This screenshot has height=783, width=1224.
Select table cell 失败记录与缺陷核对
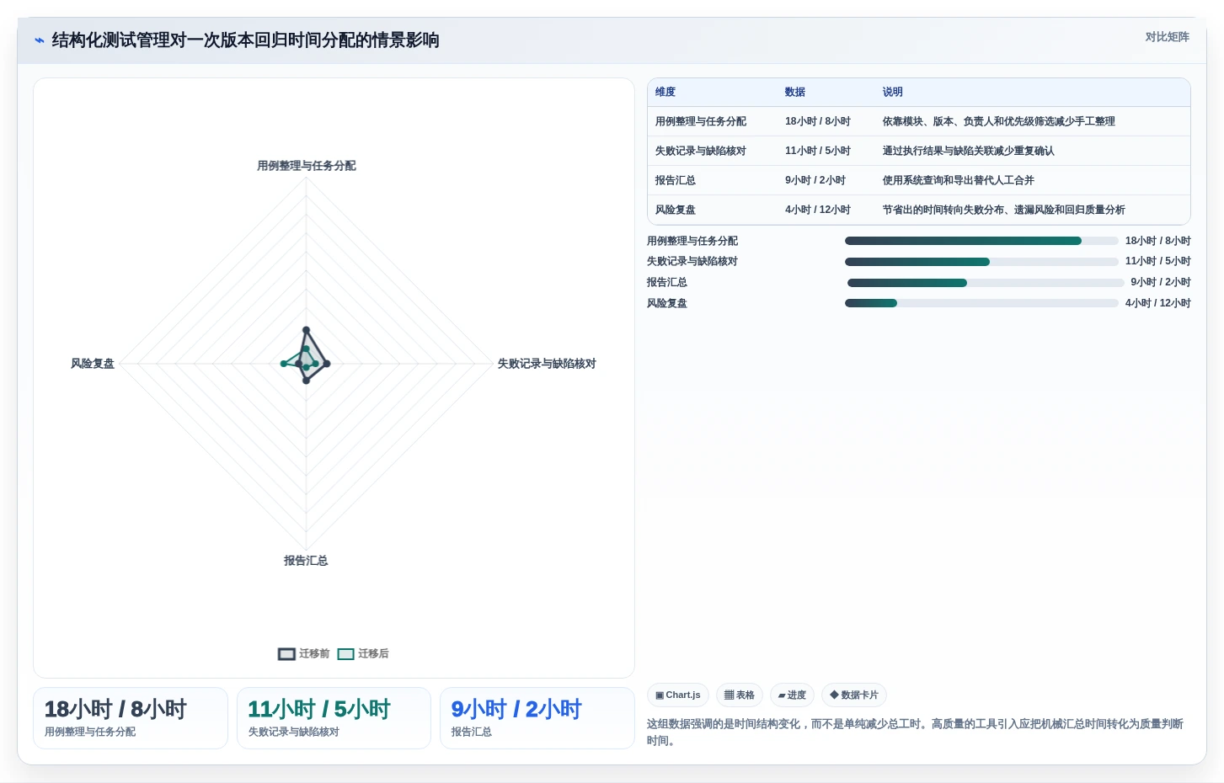point(701,152)
